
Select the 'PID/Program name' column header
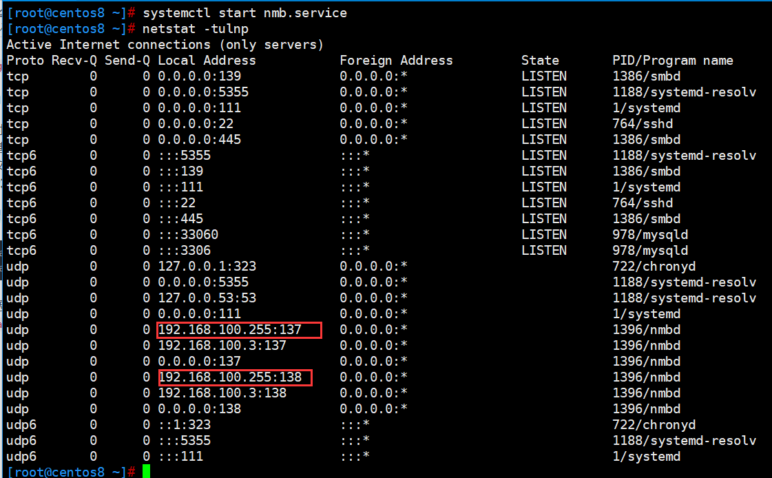(673, 60)
